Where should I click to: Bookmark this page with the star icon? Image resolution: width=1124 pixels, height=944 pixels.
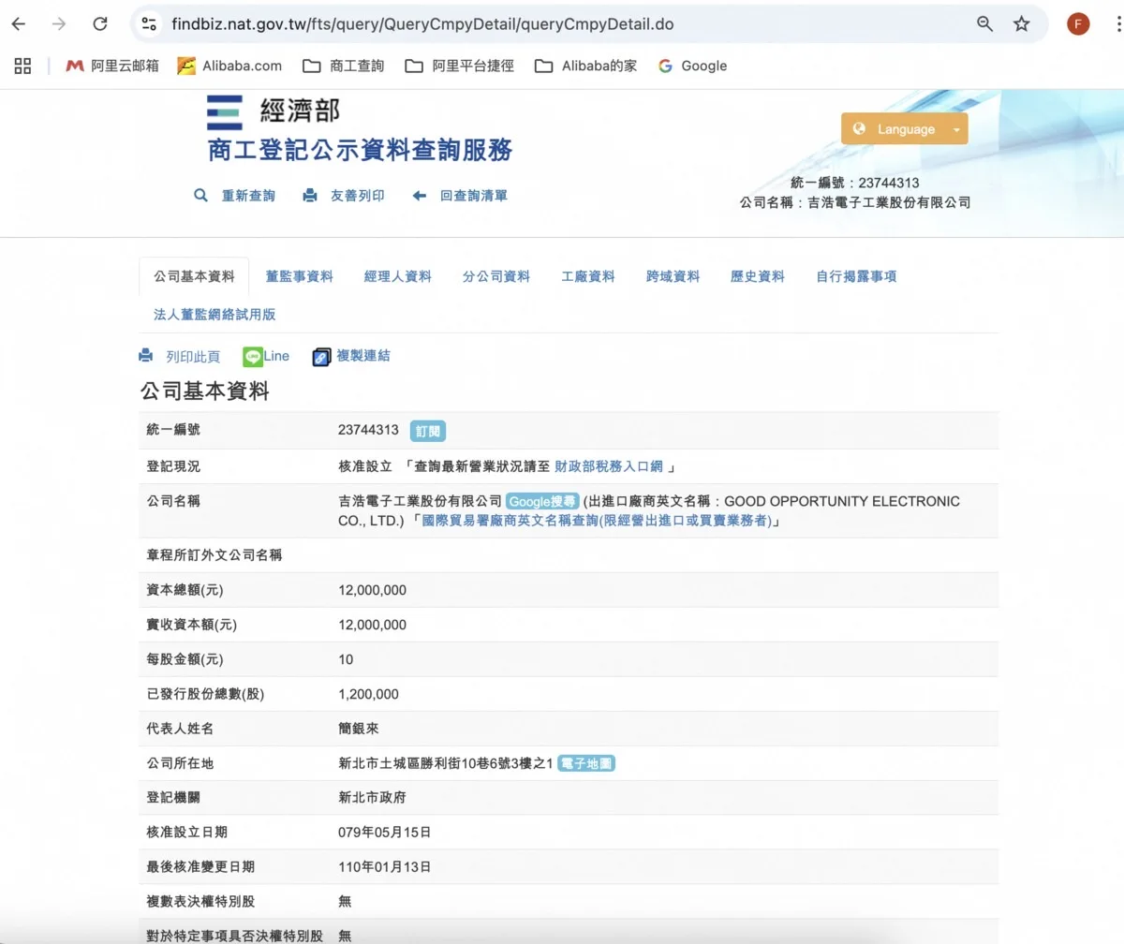1021,24
